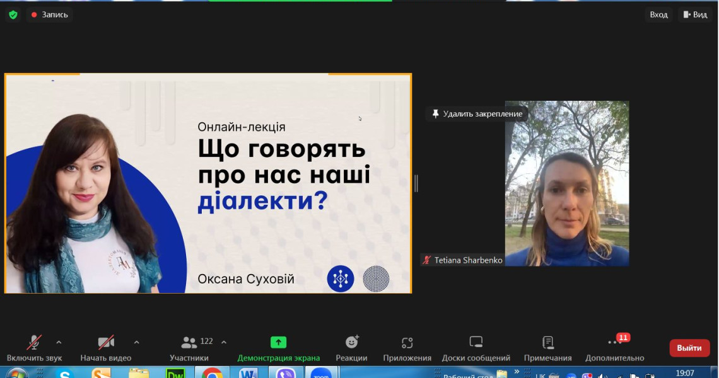Click the Демонстрация экрана share screen icon

(x=278, y=342)
